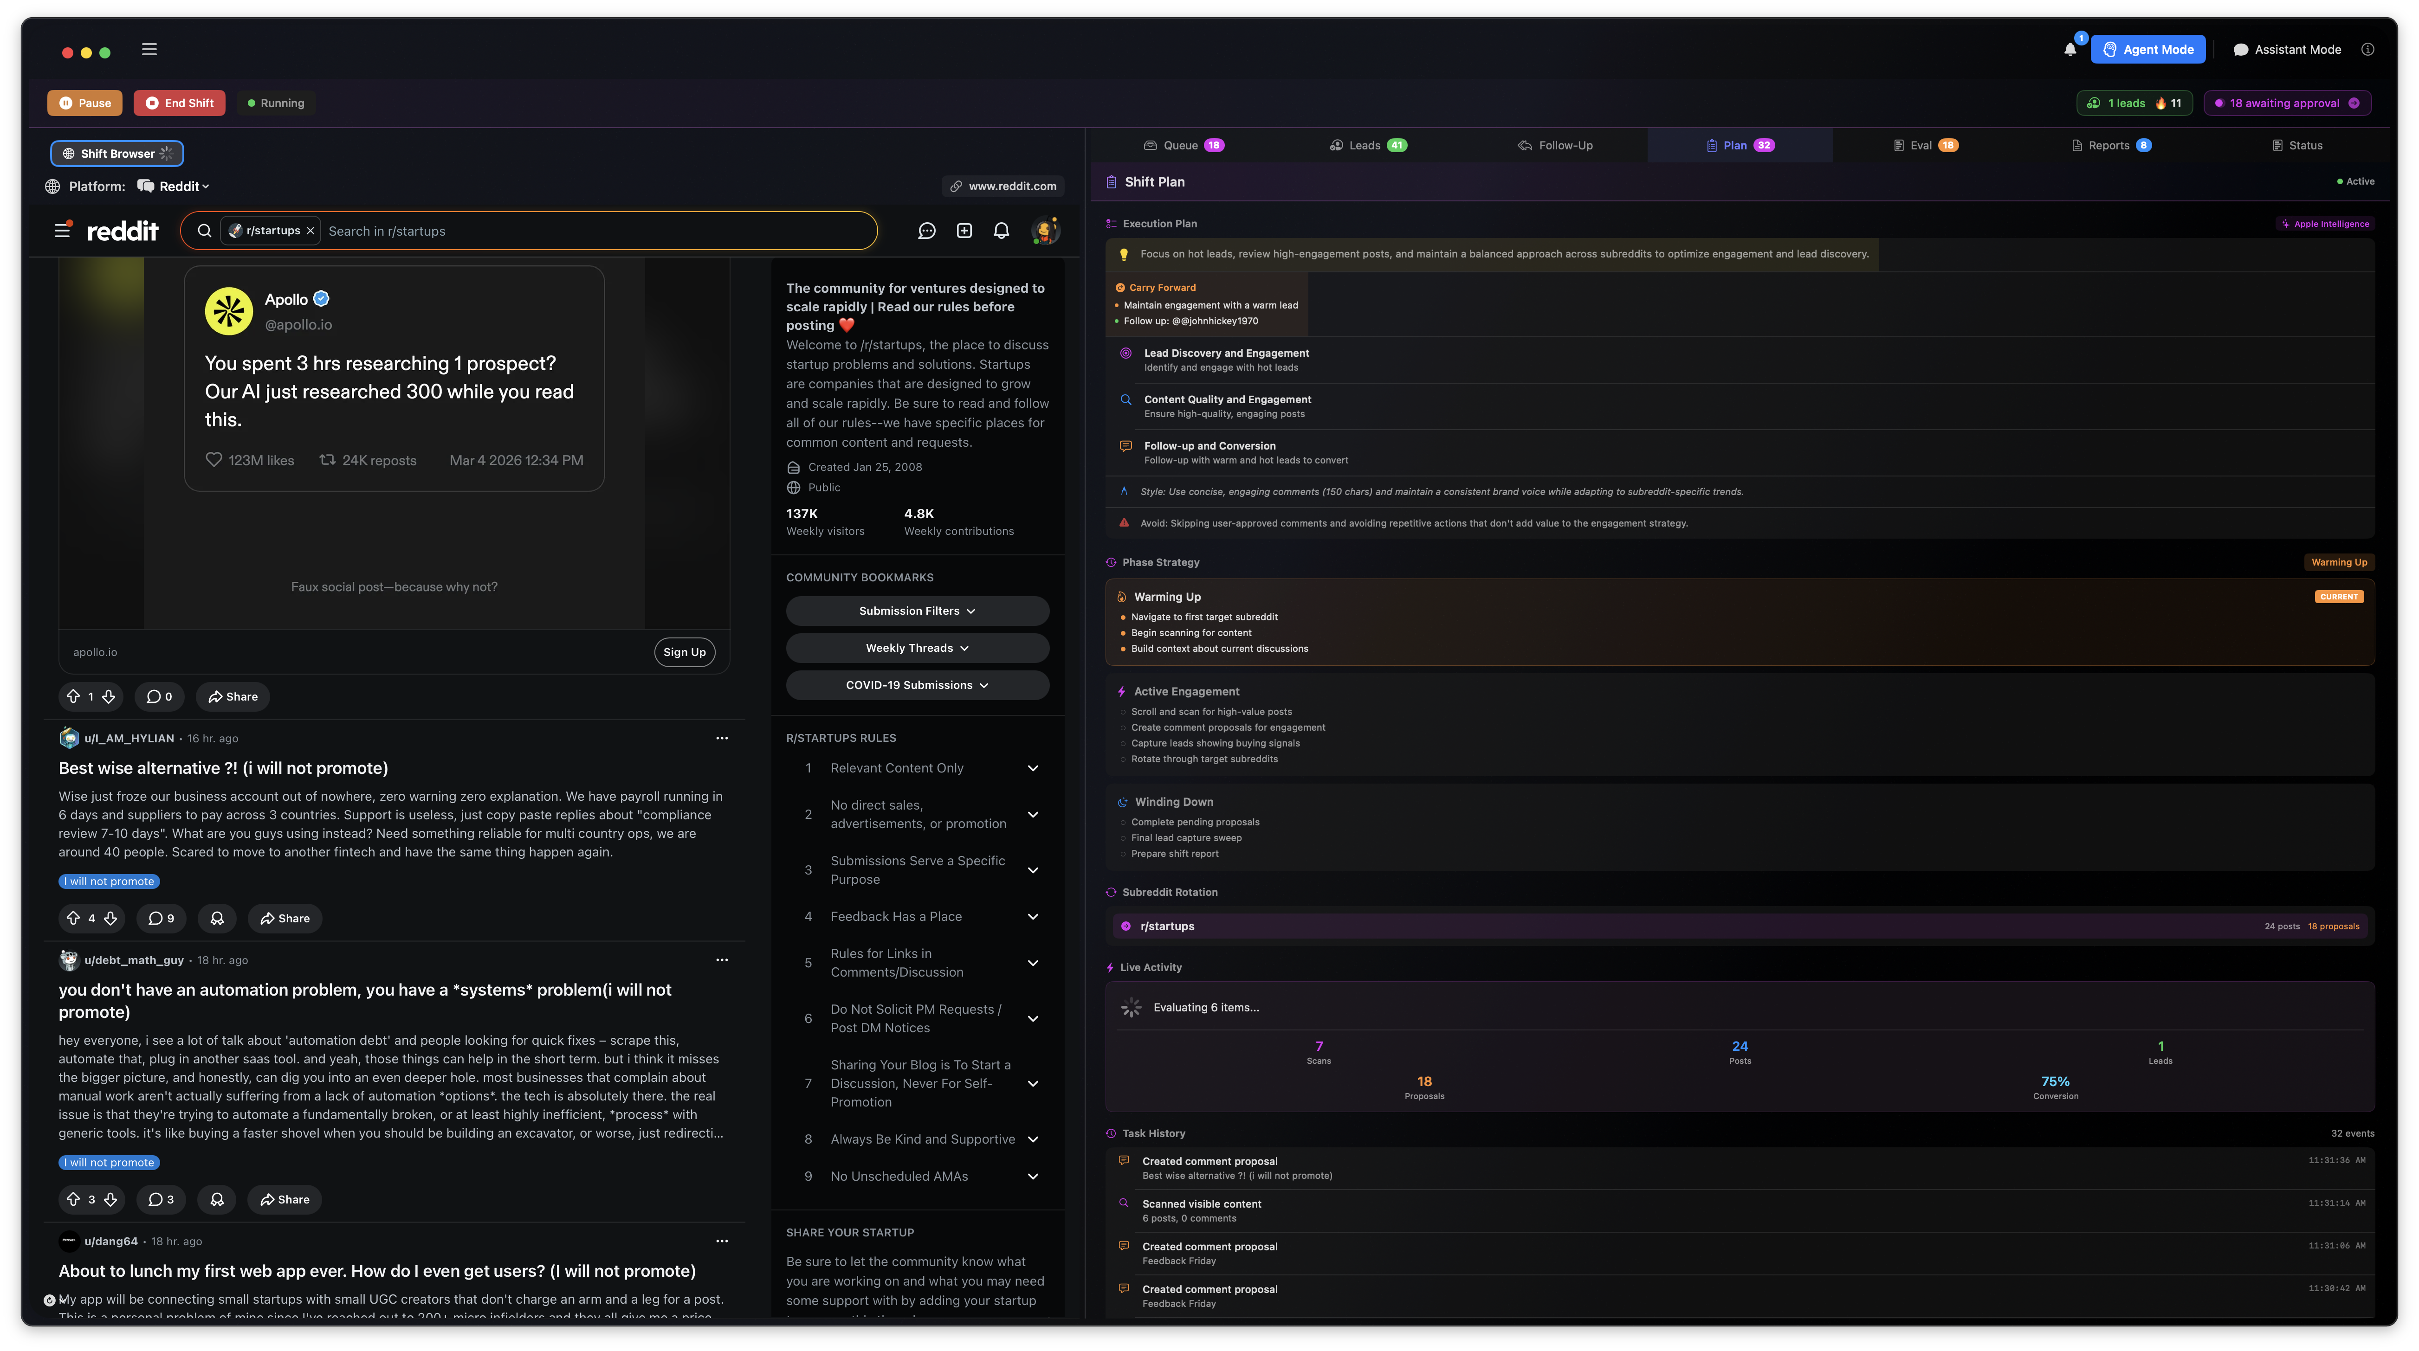This screenshot has height=1351, width=2419.
Task: Share the Best wise alternative post
Action: 285,918
